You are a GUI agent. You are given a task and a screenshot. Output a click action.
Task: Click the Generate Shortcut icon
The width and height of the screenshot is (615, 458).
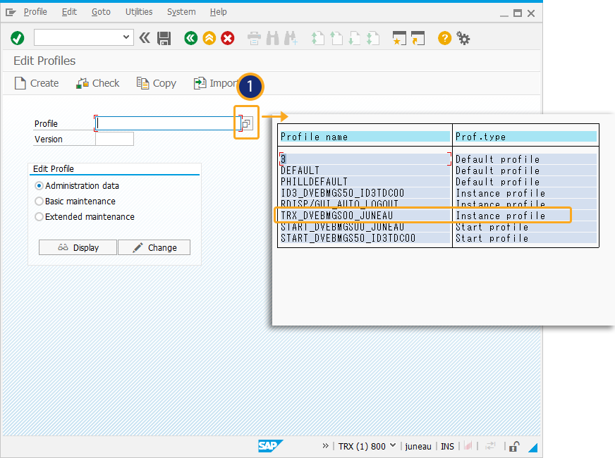[x=418, y=38]
